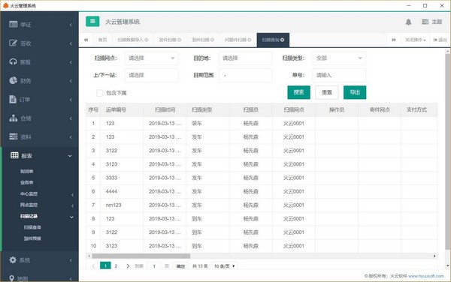
Task: Select the row with 运单编号 nm123
Action: click(262, 205)
